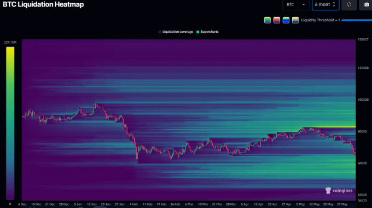Open the BTC coin dropdown
Screen dimensions: 372x208
[296, 4]
